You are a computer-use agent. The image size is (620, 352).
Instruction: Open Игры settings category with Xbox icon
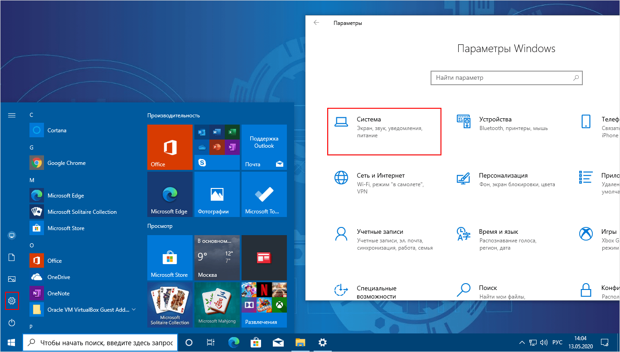point(598,239)
